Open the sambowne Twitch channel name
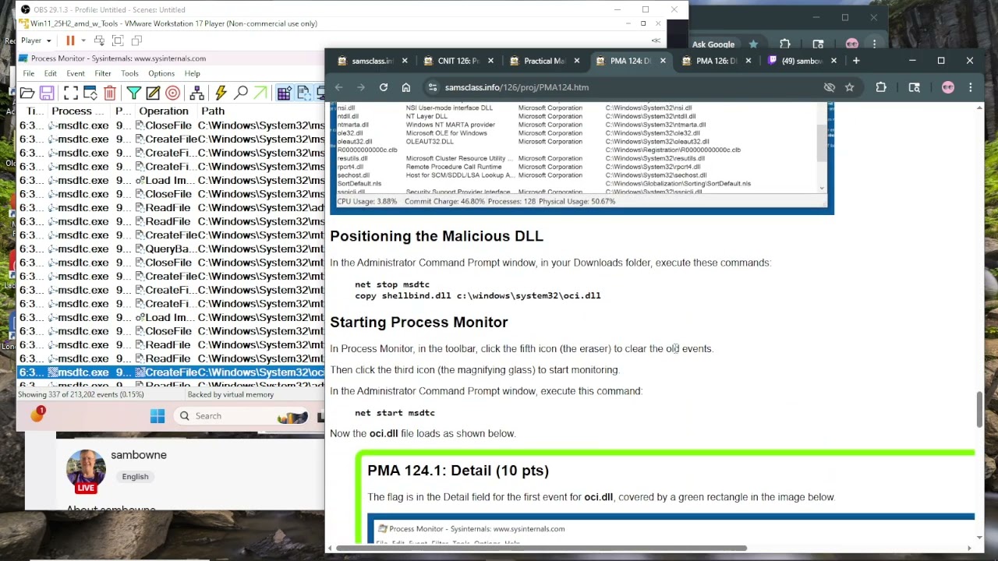The image size is (998, 561). [138, 455]
